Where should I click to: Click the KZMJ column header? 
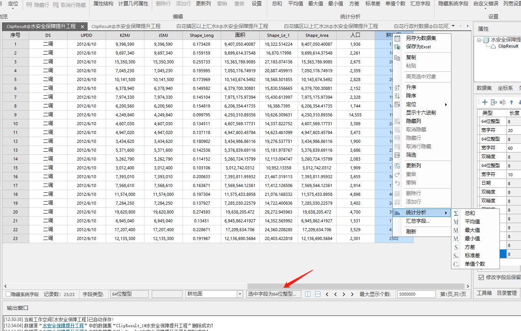click(x=125, y=35)
